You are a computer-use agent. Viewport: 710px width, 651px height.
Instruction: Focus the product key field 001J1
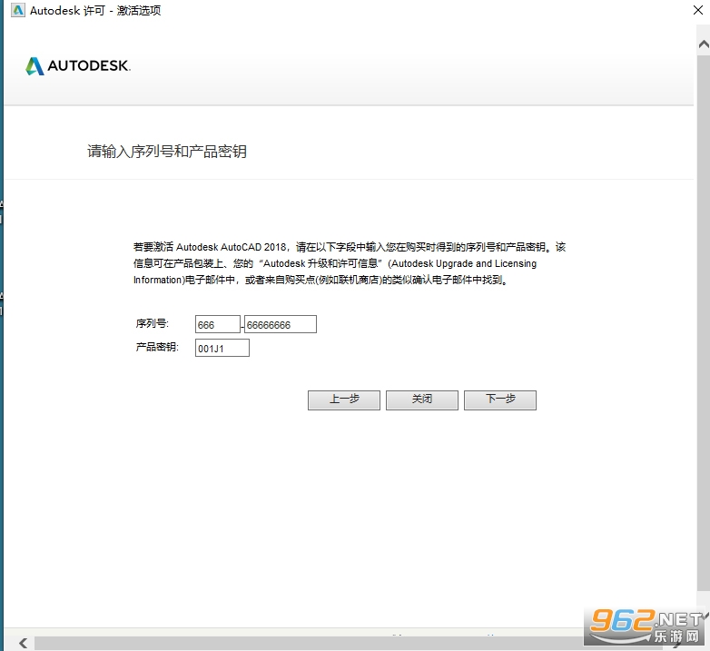[x=222, y=348]
